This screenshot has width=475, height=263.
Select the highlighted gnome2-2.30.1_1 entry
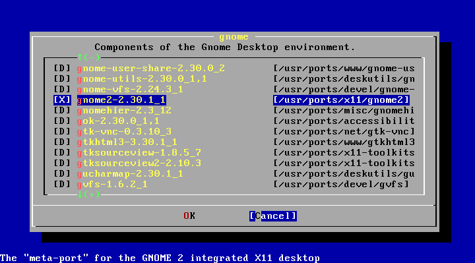click(x=121, y=100)
